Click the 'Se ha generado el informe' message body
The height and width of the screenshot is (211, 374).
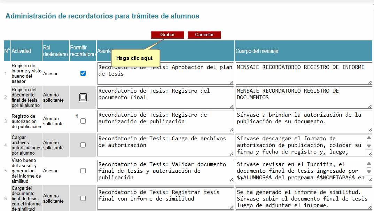point(303,198)
